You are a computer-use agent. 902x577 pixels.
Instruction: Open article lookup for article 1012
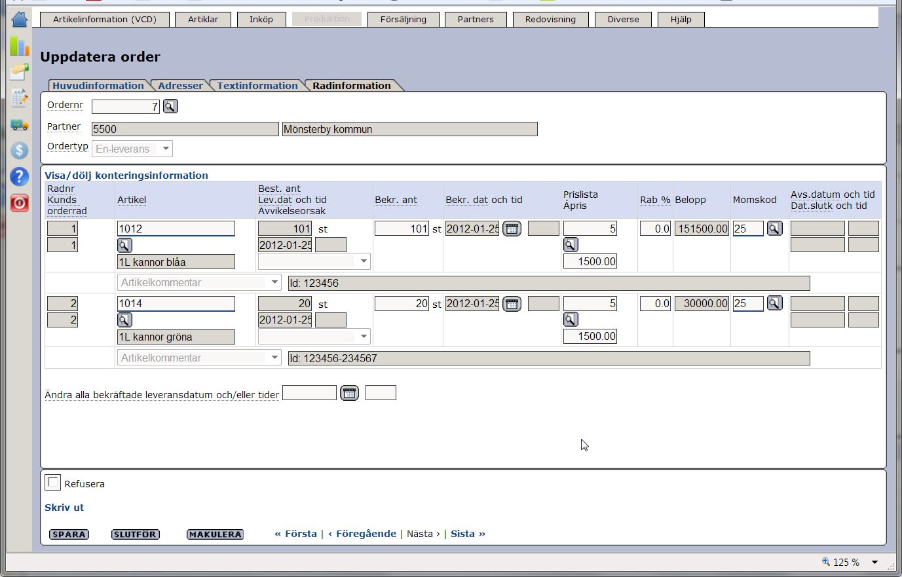point(124,245)
